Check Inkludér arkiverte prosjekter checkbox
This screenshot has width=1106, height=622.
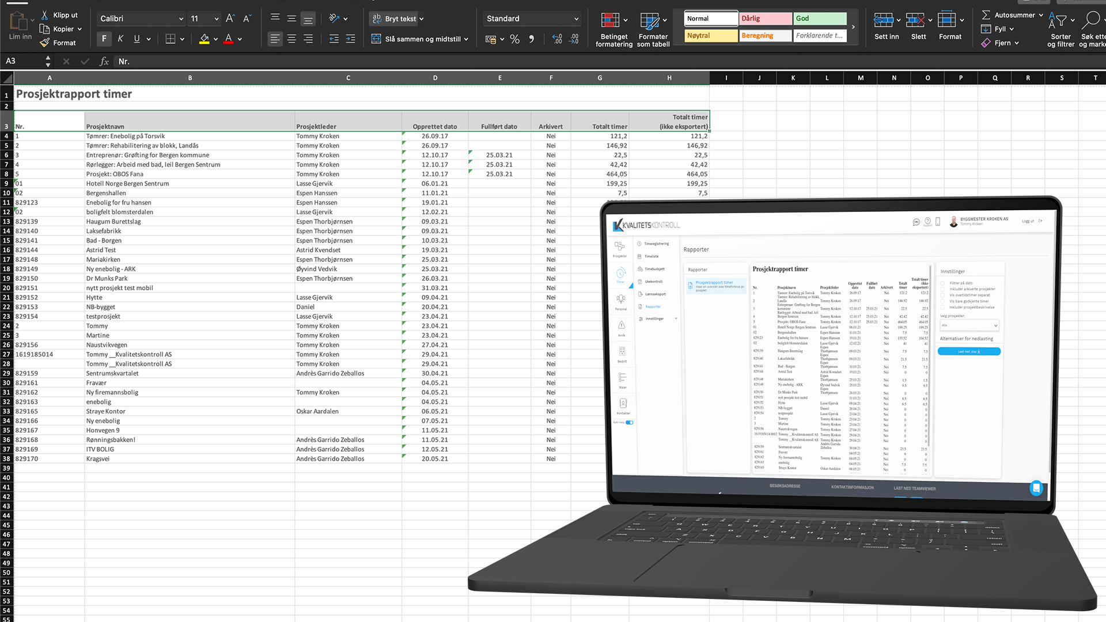(942, 289)
